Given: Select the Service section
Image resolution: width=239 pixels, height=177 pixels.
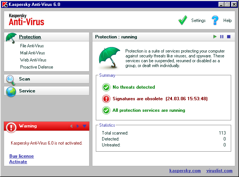Looking at the screenshot, I should tap(47, 91).
